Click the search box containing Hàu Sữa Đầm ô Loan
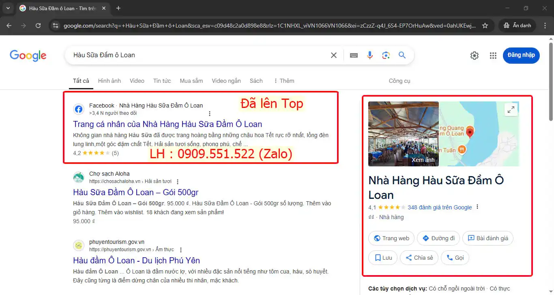This screenshot has height=295, width=554. (199, 55)
